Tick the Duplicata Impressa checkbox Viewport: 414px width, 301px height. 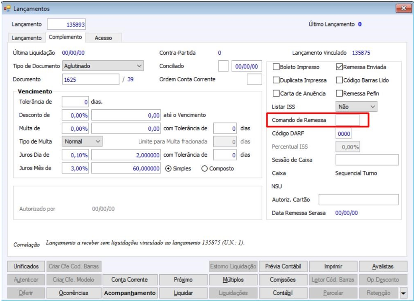(276, 80)
